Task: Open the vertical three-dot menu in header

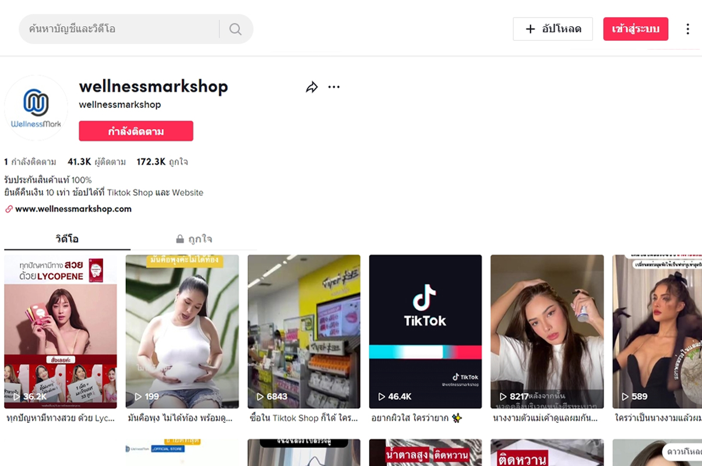Action: [687, 29]
